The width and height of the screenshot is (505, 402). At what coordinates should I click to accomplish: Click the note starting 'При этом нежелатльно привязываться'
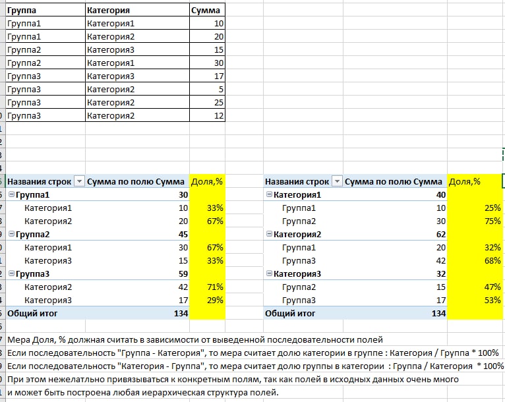click(233, 379)
